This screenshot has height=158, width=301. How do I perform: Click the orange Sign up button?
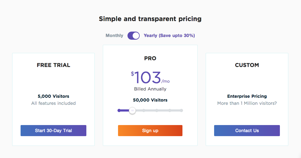(x=150, y=131)
